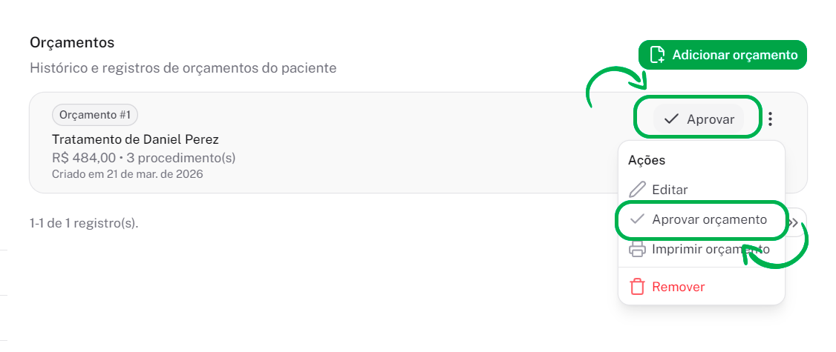836x352 pixels.
Task: Click the red trash icon
Action: point(637,287)
